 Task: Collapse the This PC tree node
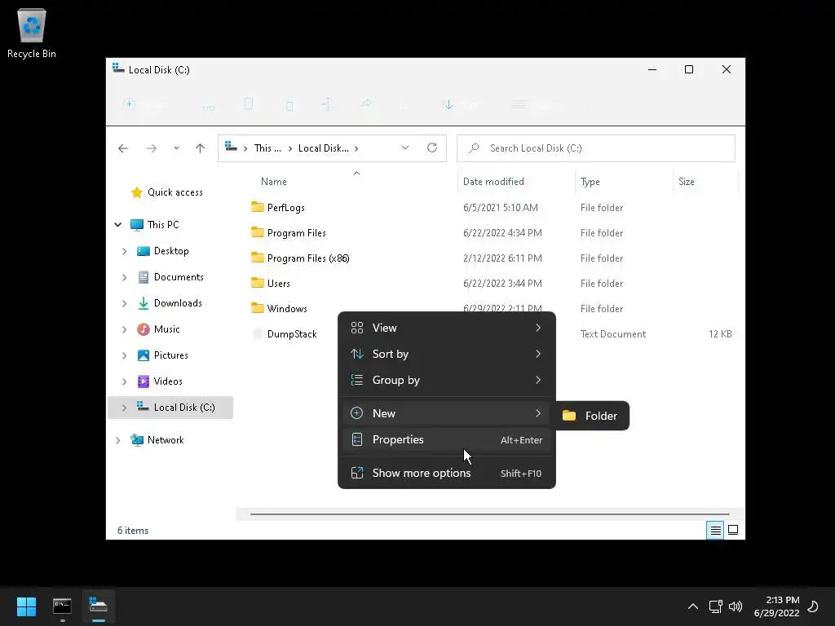(117, 225)
